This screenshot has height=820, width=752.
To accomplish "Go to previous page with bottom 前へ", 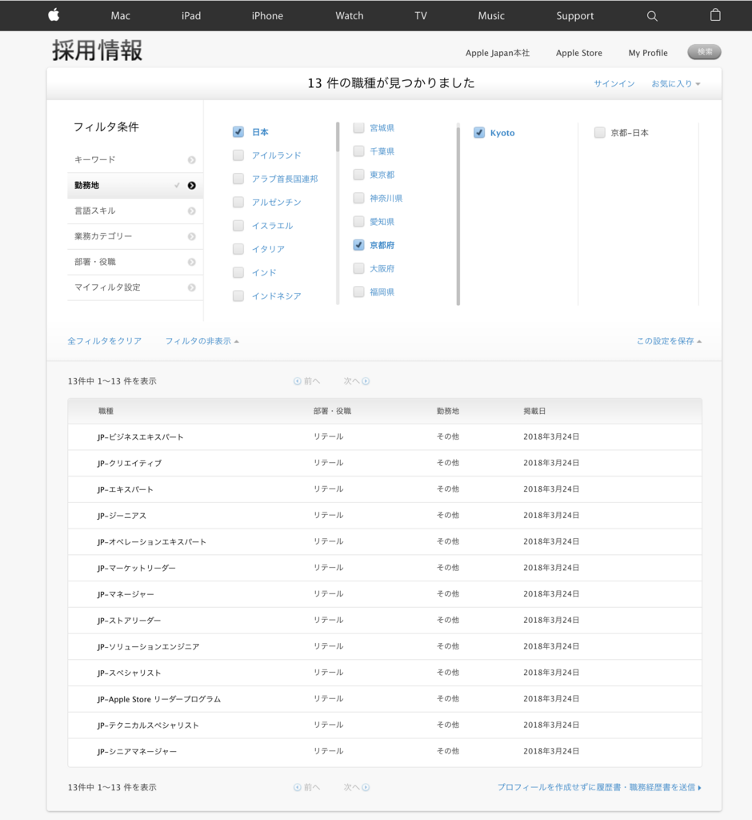I will point(306,787).
